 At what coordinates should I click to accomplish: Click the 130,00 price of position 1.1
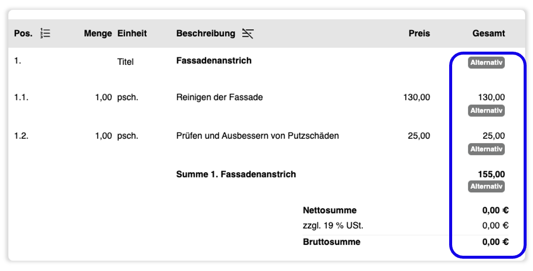[417, 97]
